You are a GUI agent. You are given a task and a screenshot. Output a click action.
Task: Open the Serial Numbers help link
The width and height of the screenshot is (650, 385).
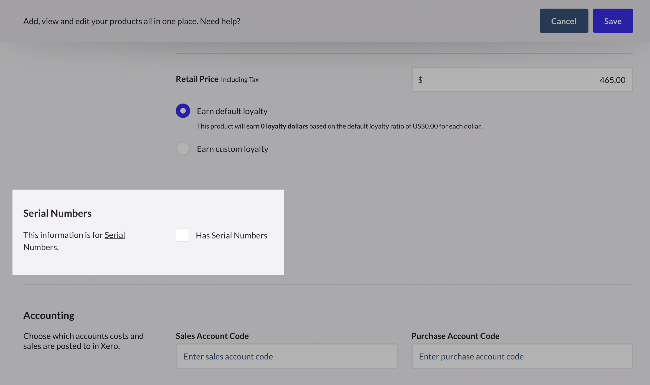pyautogui.click(x=74, y=241)
